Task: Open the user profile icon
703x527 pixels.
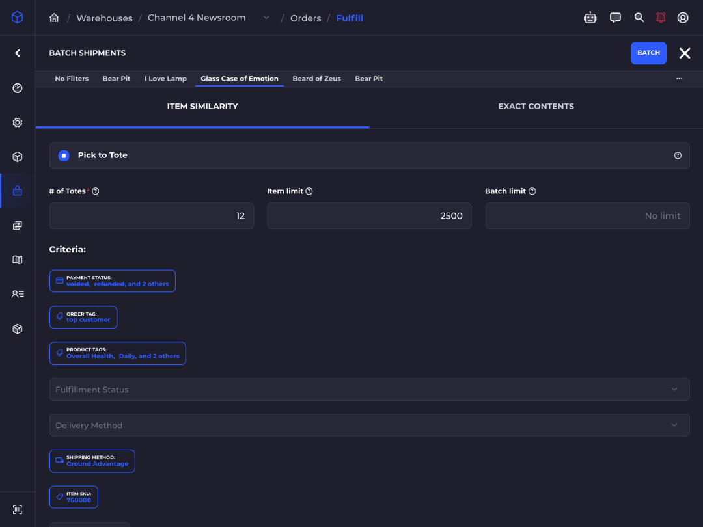Action: click(682, 18)
